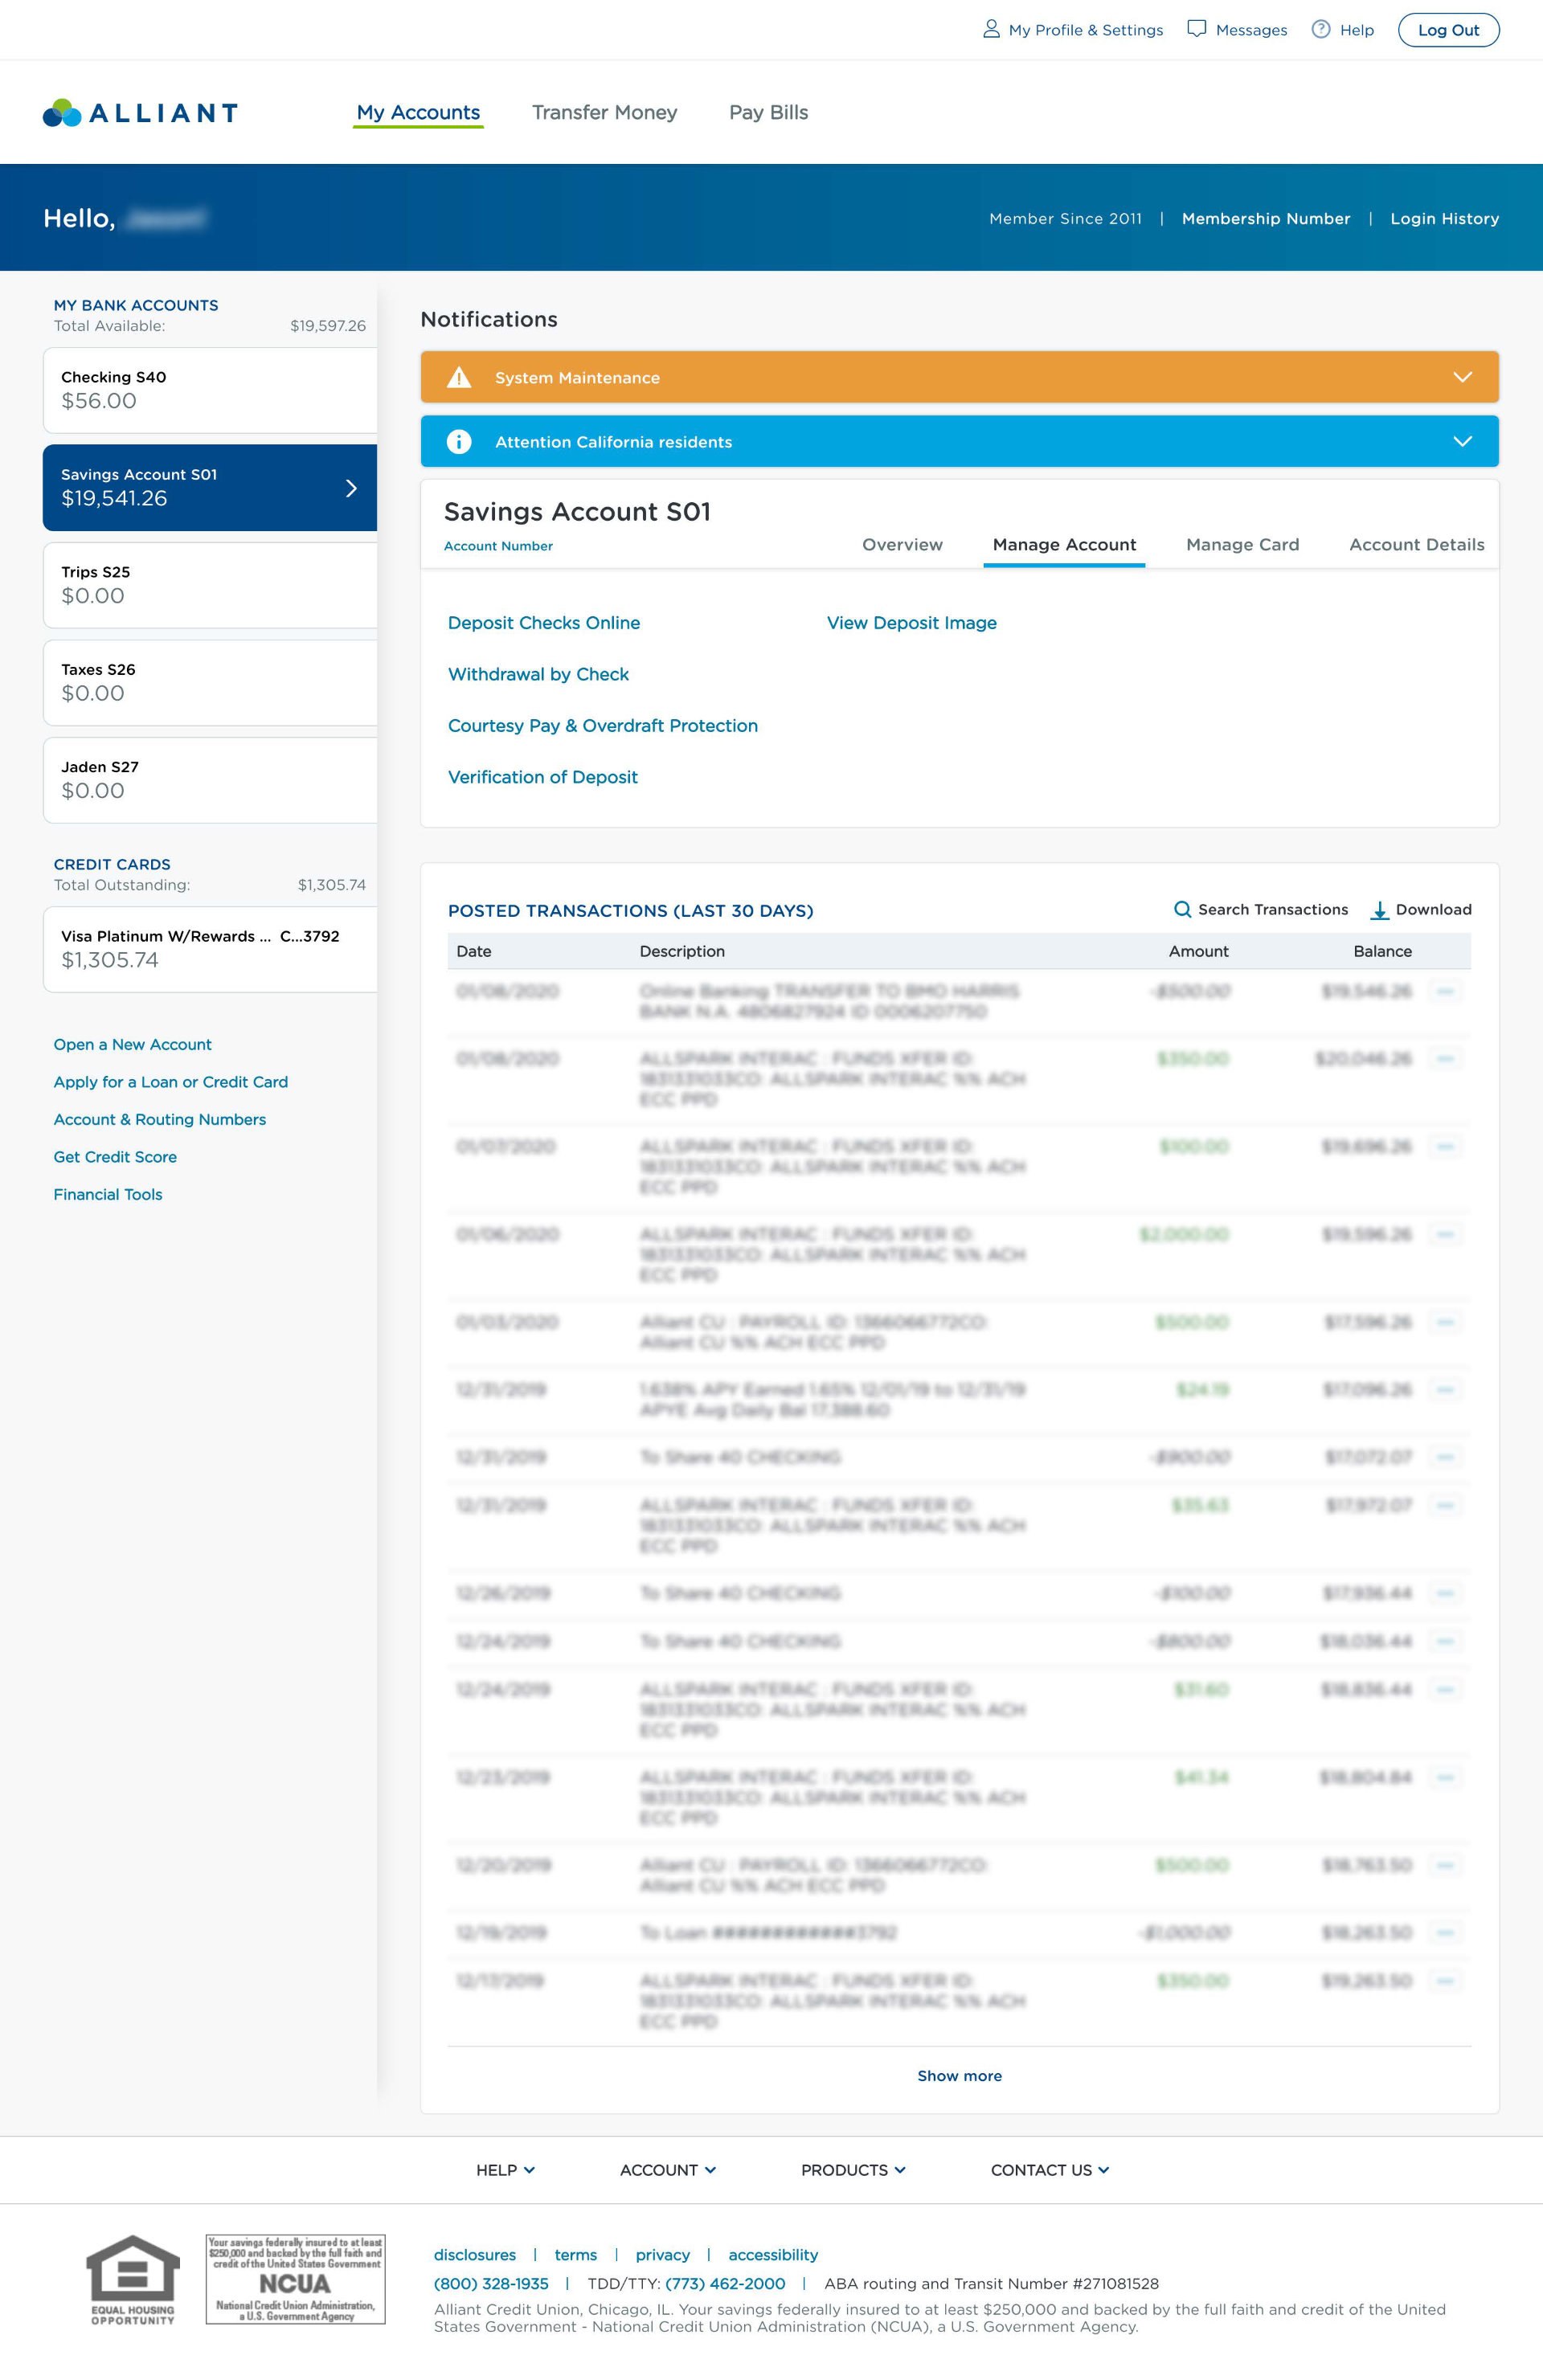Go to Transfer Money
This screenshot has width=1543, height=2380.
click(604, 112)
